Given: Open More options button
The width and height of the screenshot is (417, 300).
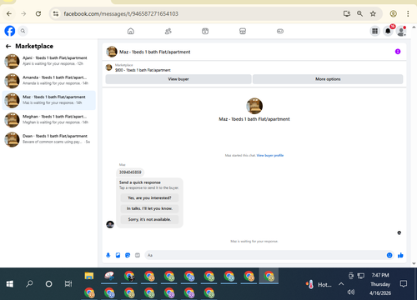Looking at the screenshot, I should [x=328, y=79].
